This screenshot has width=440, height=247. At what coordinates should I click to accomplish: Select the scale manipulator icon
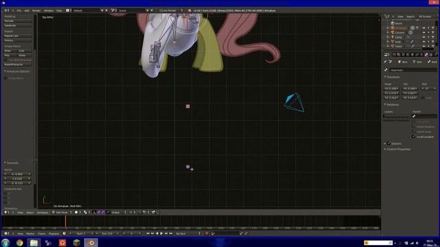(x=108, y=212)
